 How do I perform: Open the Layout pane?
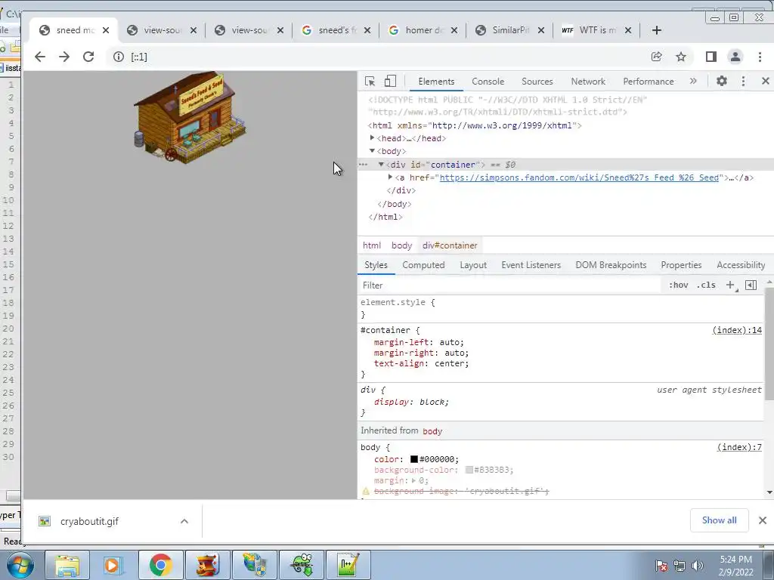(473, 265)
